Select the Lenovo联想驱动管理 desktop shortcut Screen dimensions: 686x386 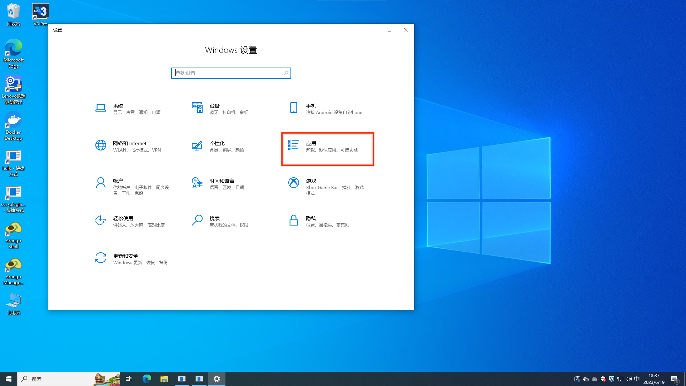pyautogui.click(x=14, y=90)
